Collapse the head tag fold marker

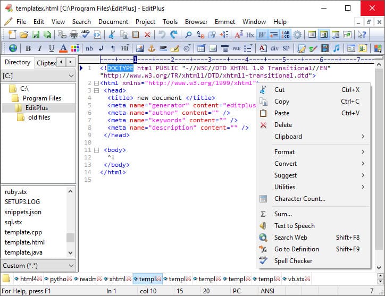pyautogui.click(x=96, y=91)
